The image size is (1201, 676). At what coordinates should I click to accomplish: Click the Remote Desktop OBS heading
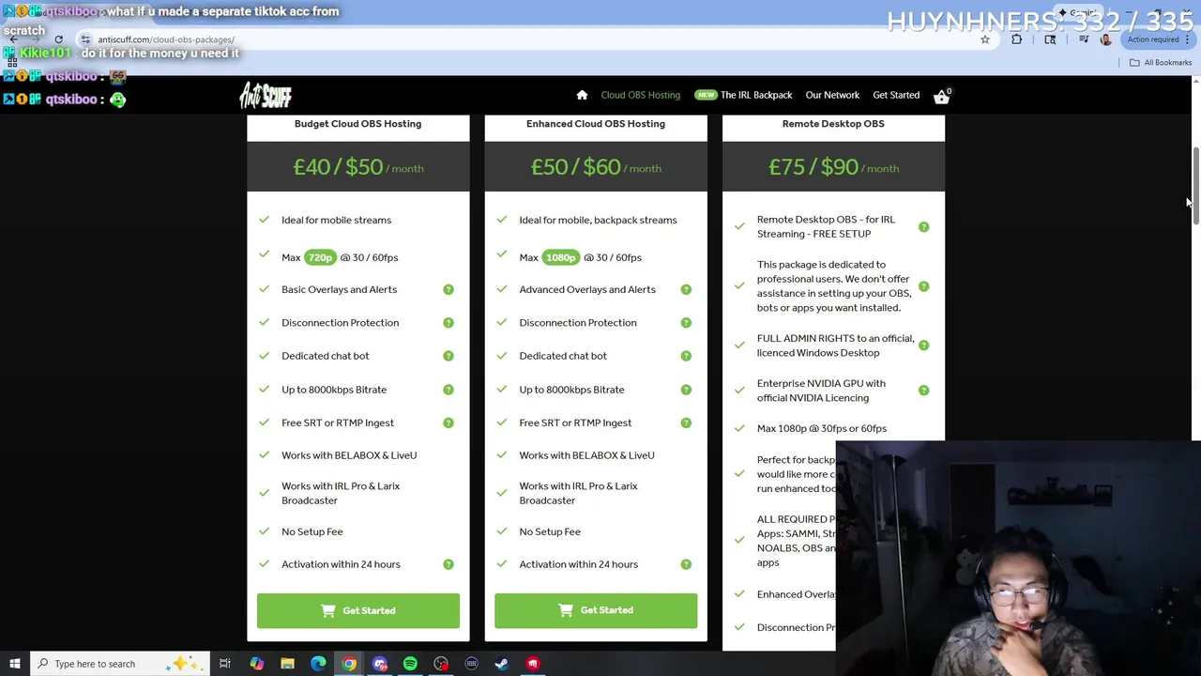[833, 124]
